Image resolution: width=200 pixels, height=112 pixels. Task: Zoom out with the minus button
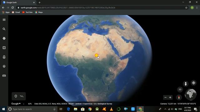(165, 97)
